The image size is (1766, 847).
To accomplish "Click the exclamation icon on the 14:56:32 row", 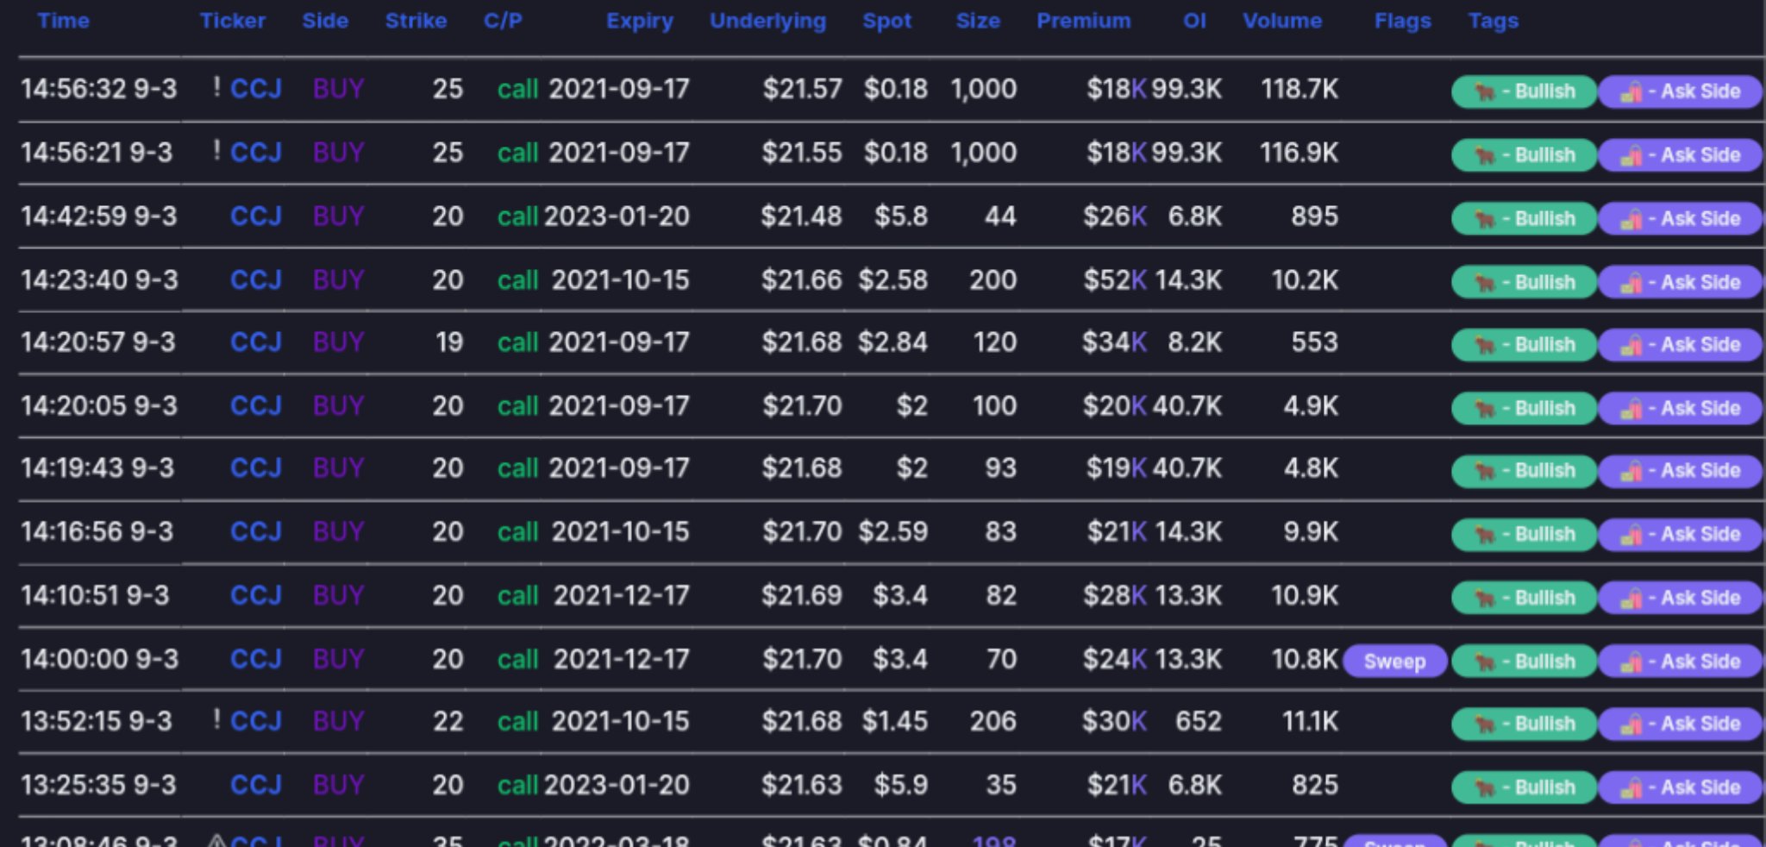I will (x=216, y=87).
